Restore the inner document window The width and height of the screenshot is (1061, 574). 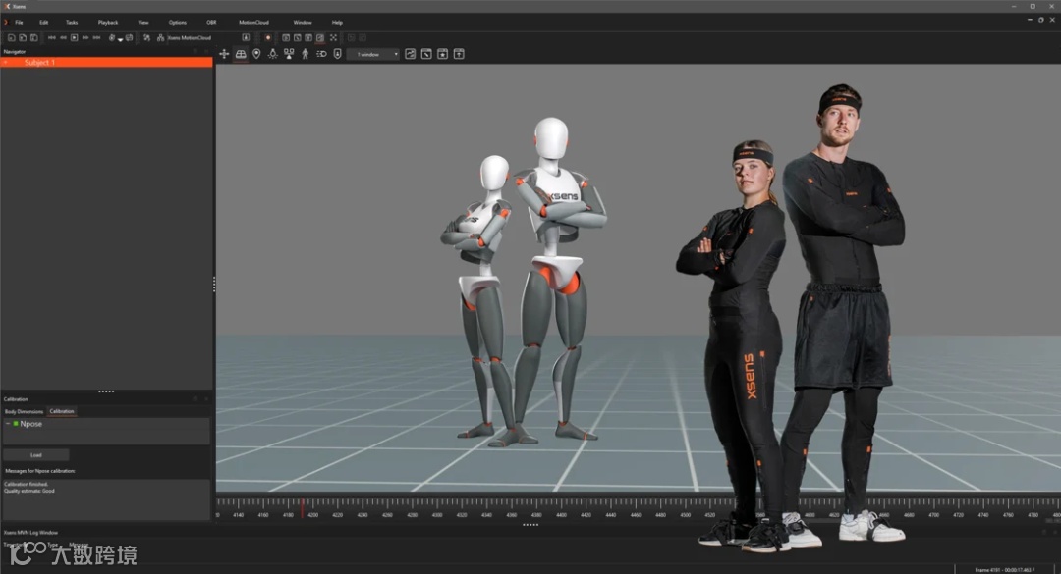1041,20
